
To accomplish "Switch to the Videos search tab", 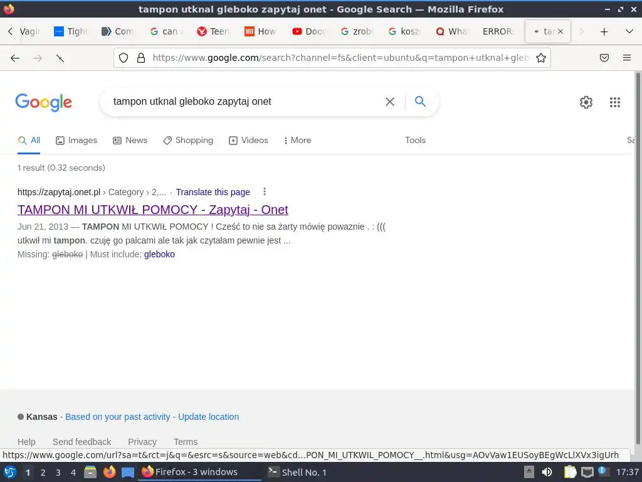I will tap(248, 140).
